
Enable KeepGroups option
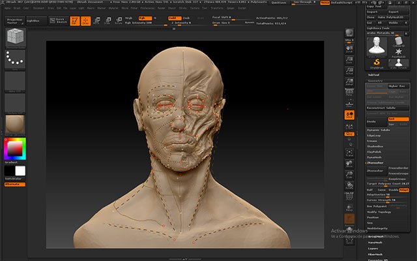(x=398, y=179)
